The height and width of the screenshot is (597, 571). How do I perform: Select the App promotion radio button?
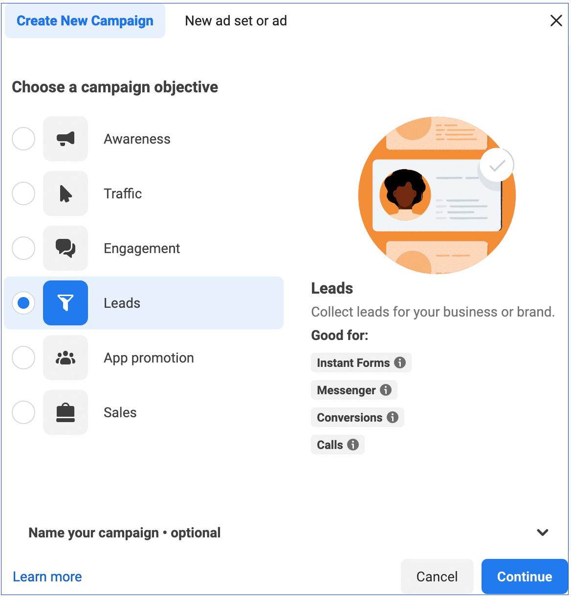23,358
